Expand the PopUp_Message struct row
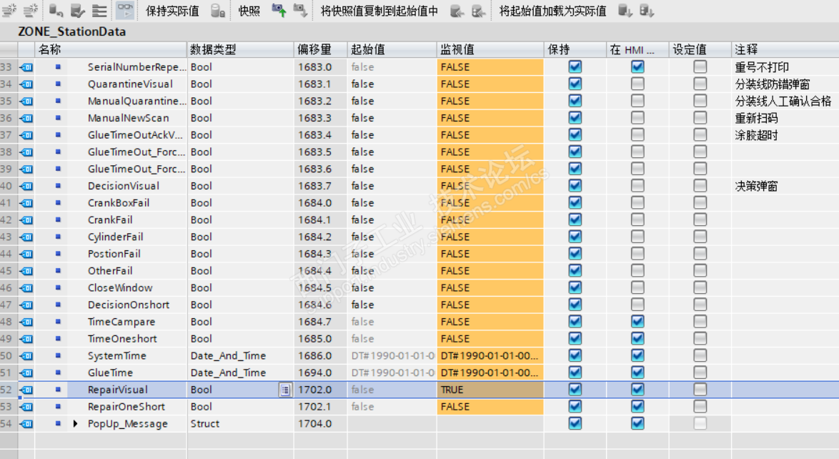The image size is (839, 459). click(x=76, y=424)
